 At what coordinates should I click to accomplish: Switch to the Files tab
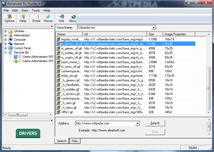tap(75, 141)
